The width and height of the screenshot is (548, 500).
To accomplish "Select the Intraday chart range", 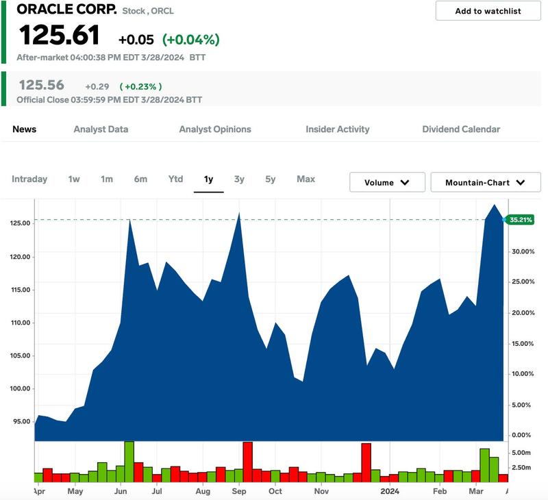I will tap(29, 179).
